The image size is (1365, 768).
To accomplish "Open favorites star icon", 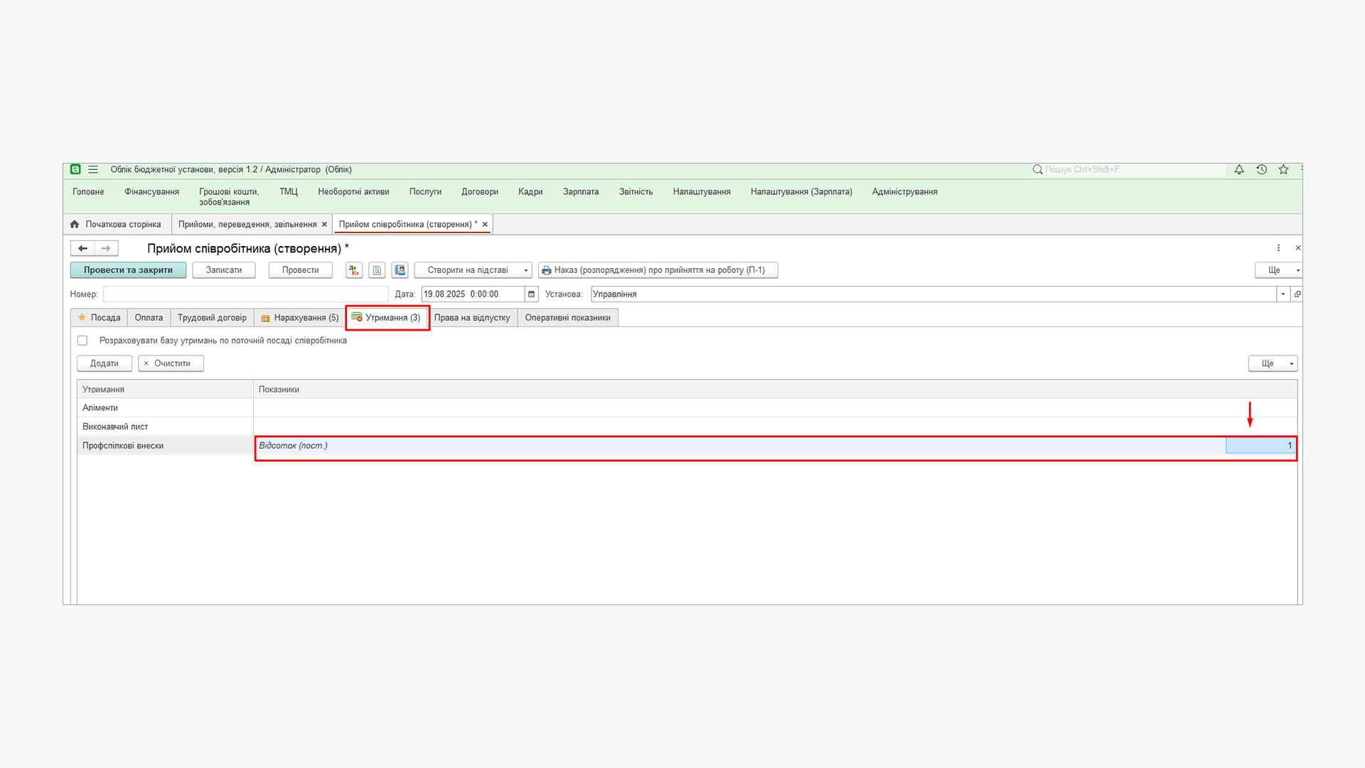I will pyautogui.click(x=1283, y=169).
